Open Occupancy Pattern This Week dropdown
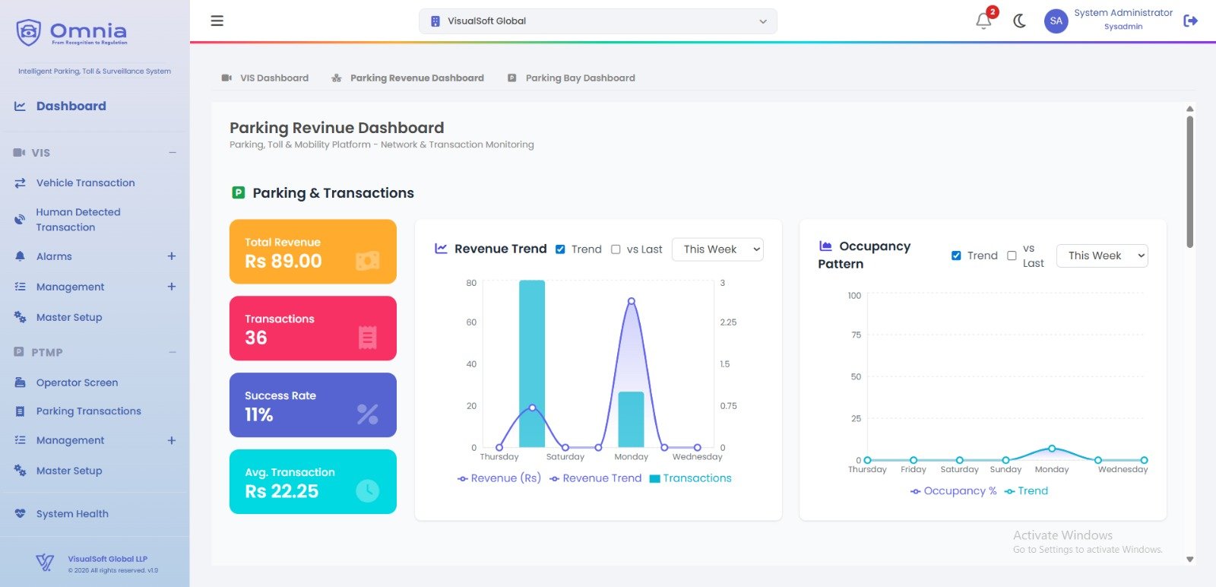 coord(1102,255)
